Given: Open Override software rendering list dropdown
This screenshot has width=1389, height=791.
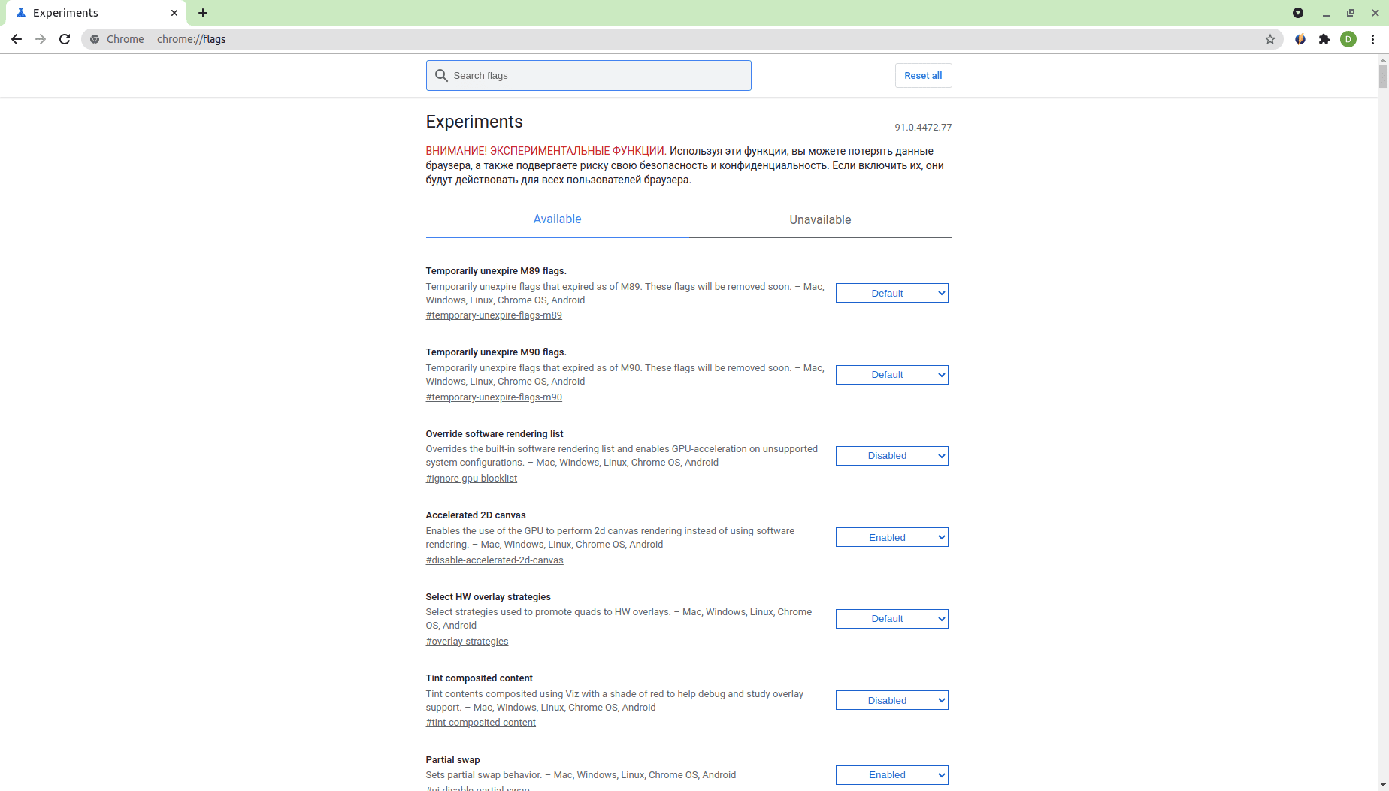Looking at the screenshot, I should [x=891, y=456].
